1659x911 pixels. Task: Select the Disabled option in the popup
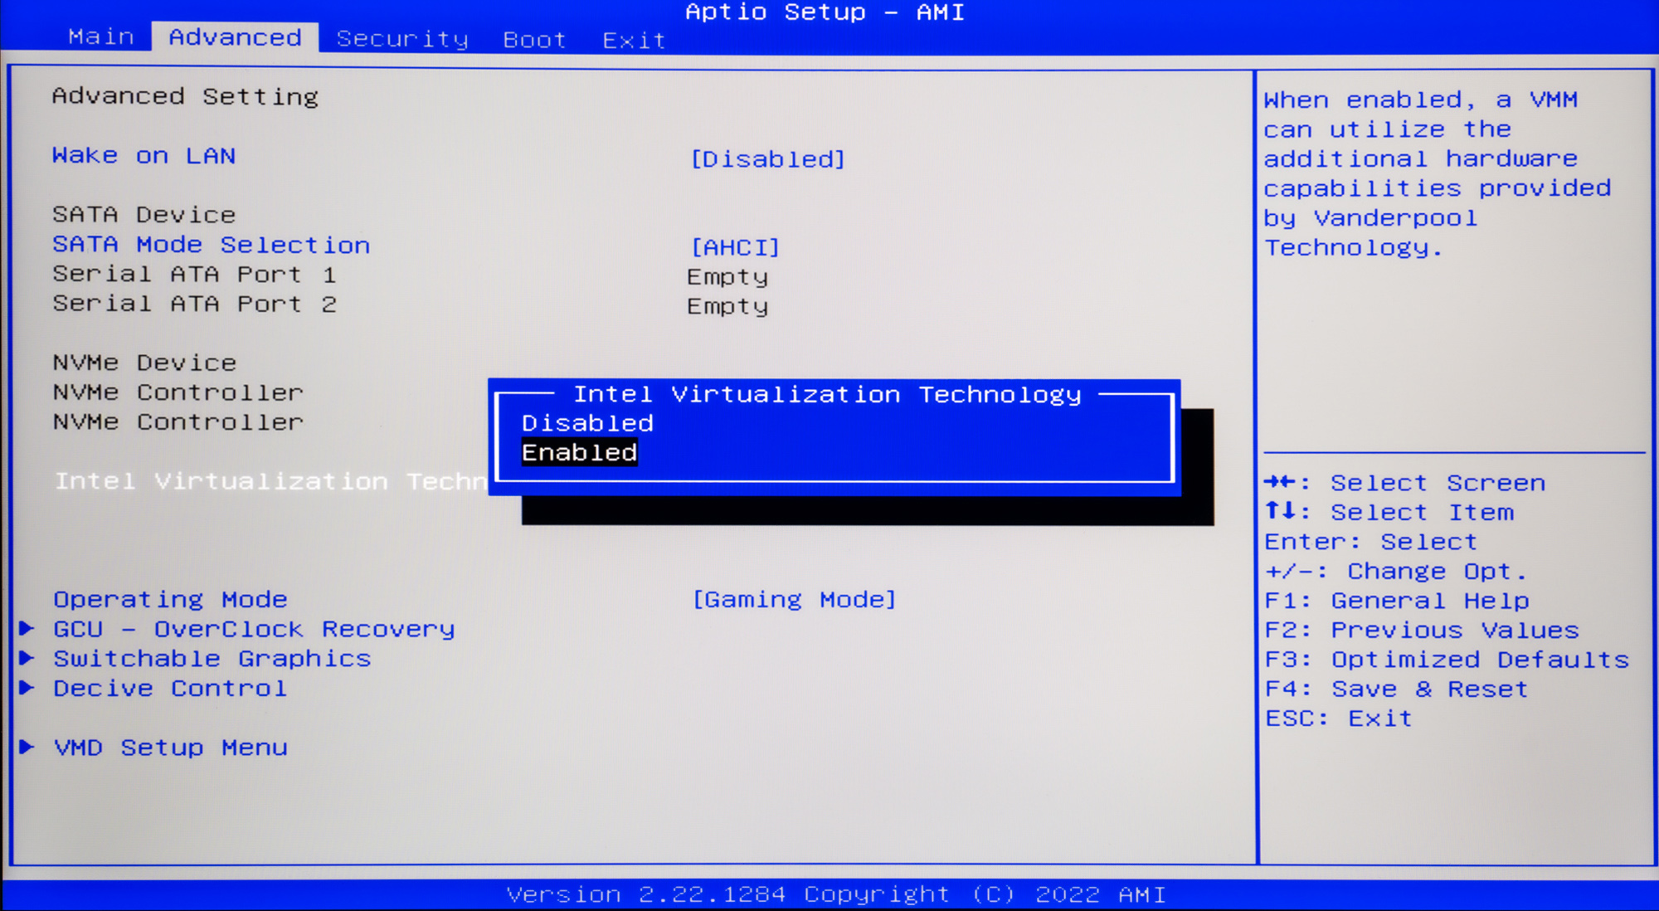pyautogui.click(x=587, y=423)
